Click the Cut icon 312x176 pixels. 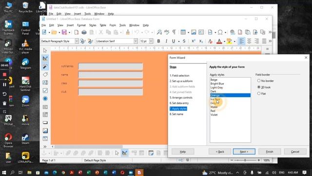tap(101, 32)
